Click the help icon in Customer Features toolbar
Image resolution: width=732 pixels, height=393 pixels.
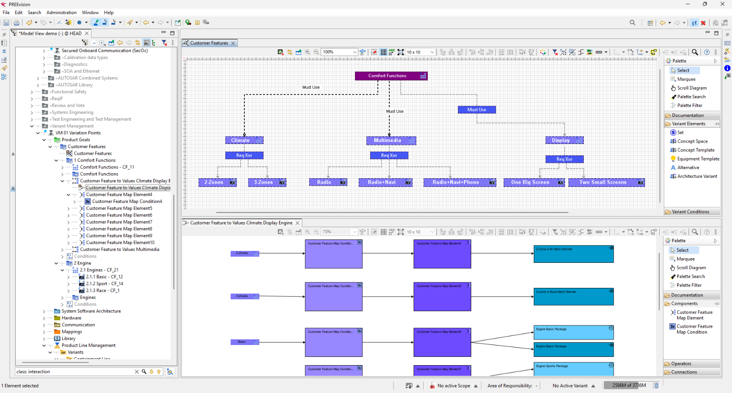coord(707,52)
